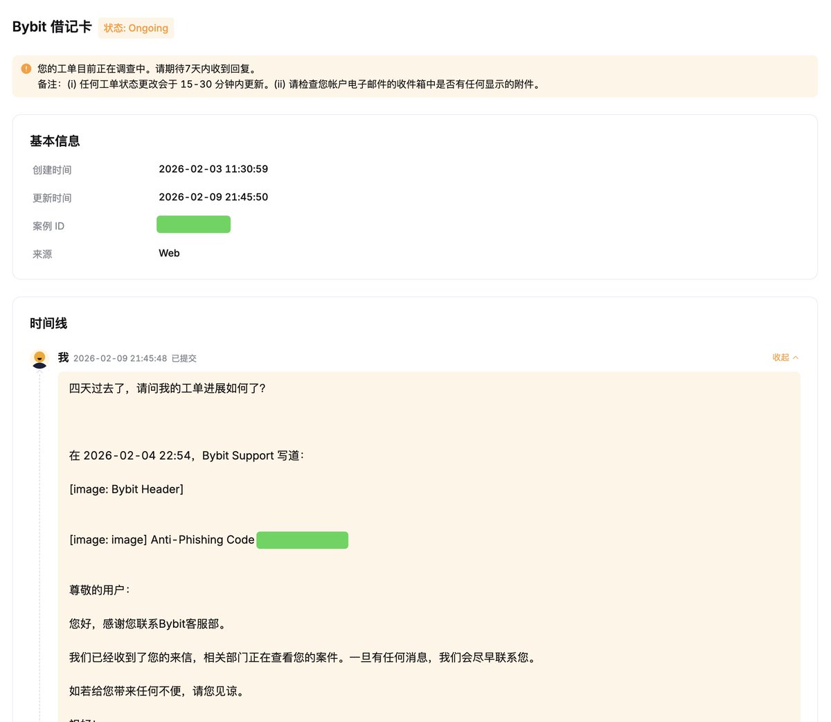Viewport: 831px width, 722px height.
Task: Click the 时间线 section heading
Action: pyautogui.click(x=48, y=324)
